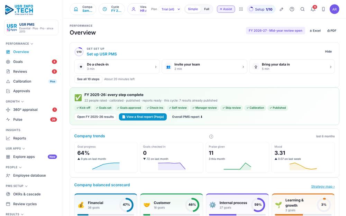Click the mobile phone preview icon
This screenshot has height=216, width=346.
click(323, 9)
